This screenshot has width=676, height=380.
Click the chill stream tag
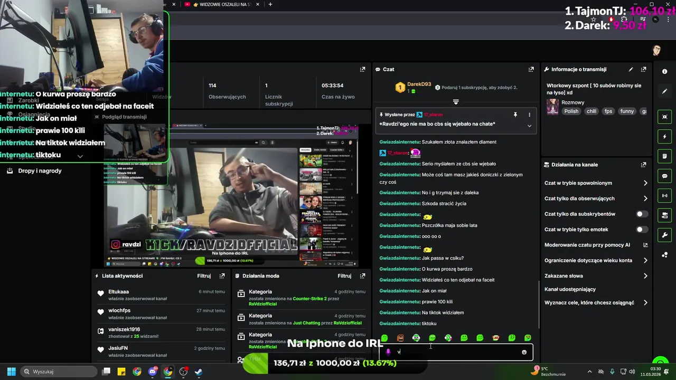tap(591, 111)
